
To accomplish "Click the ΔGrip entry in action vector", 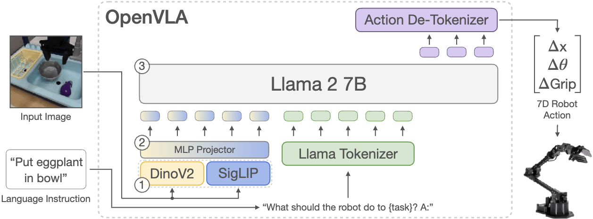I will [558, 84].
